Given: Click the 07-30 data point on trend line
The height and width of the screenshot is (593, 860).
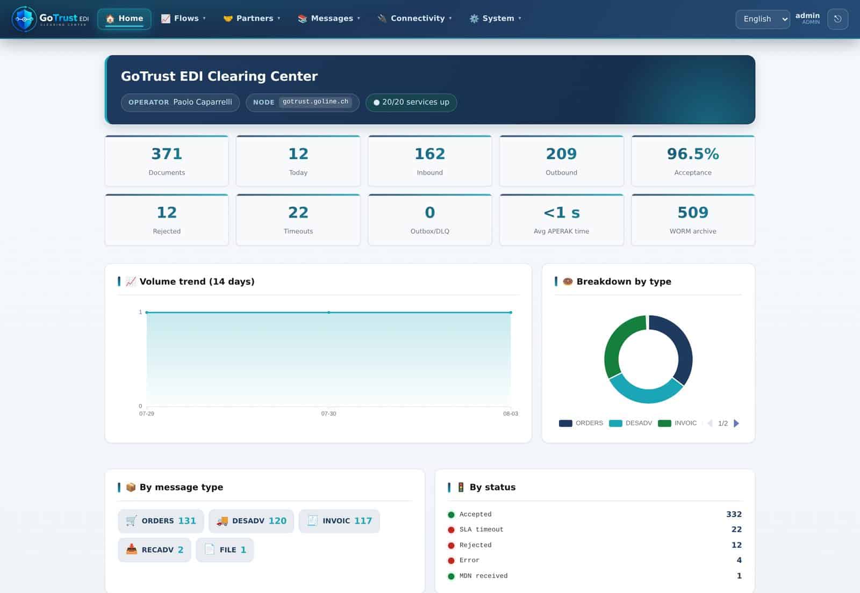Looking at the screenshot, I should tap(329, 312).
